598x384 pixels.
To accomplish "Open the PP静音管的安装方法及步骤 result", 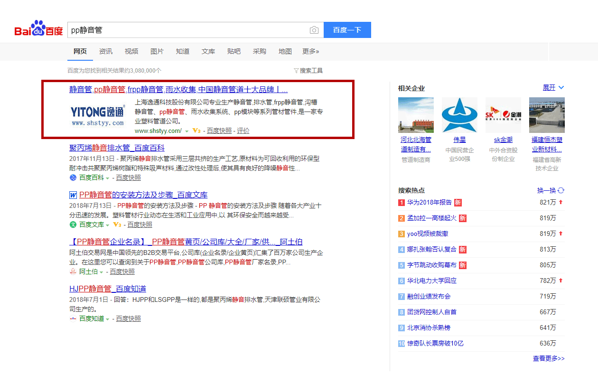I will (143, 195).
